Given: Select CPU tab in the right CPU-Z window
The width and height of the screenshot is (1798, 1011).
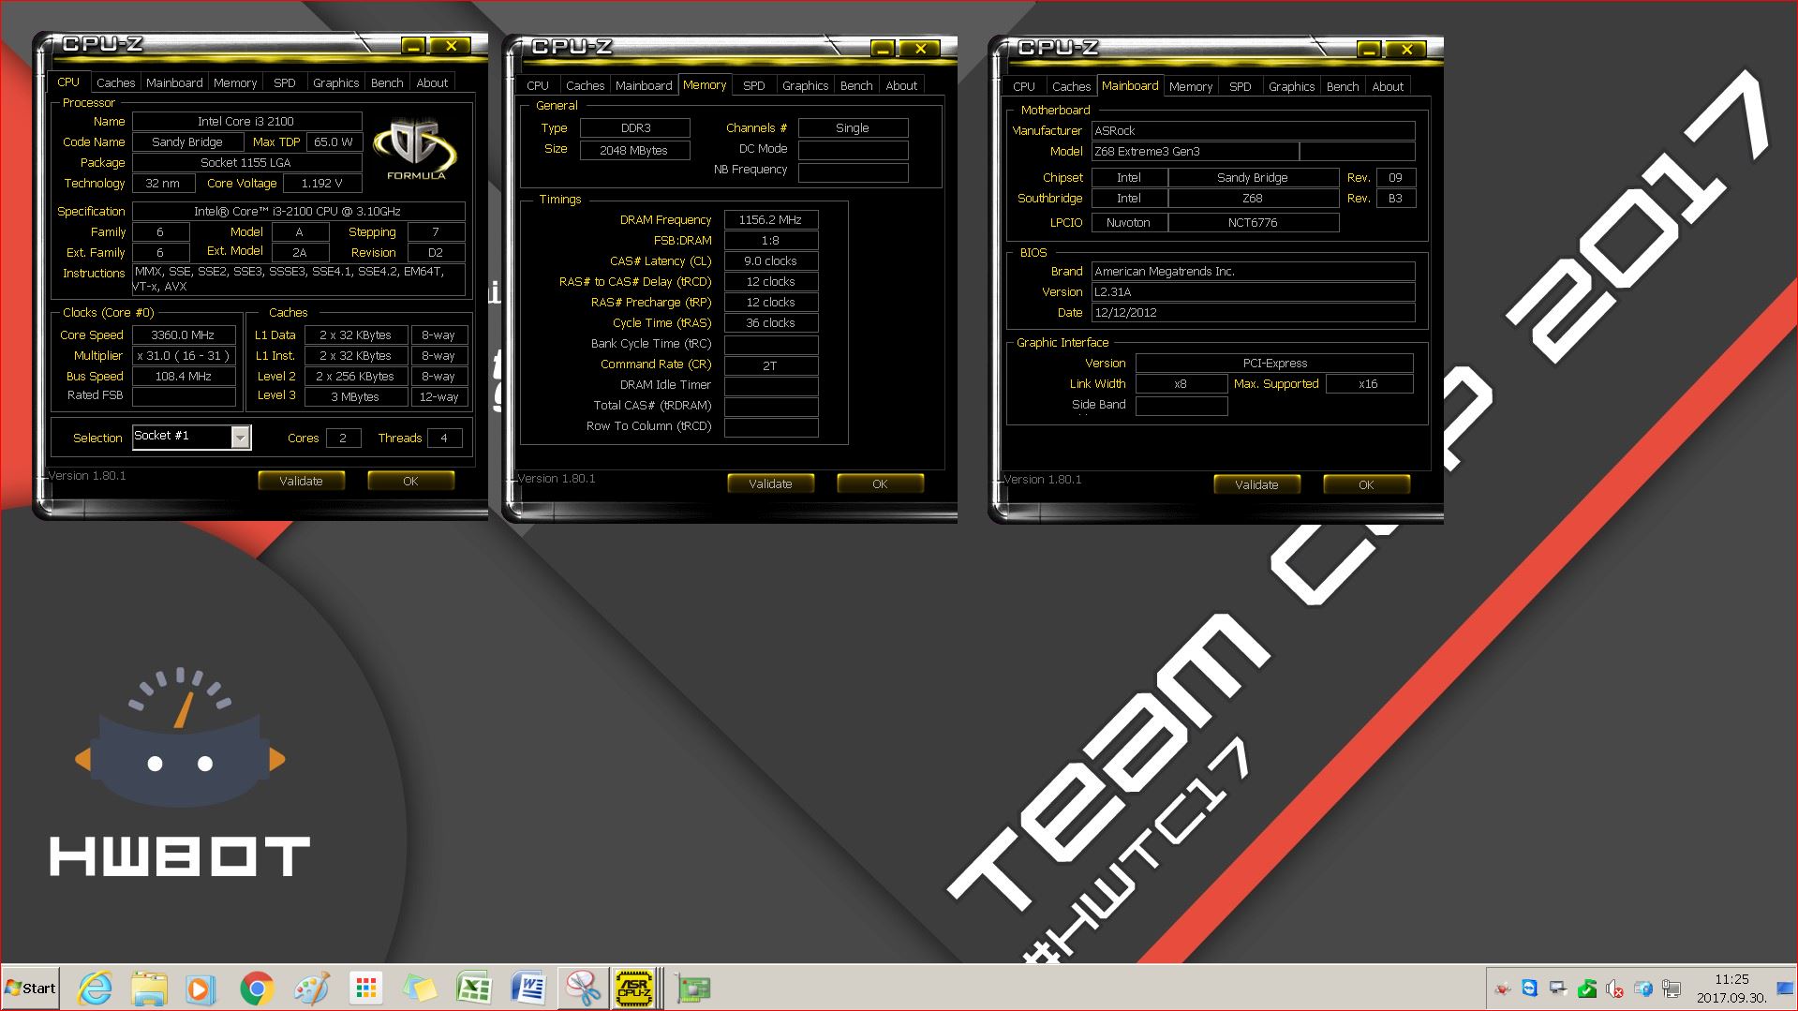Looking at the screenshot, I should point(1024,86).
